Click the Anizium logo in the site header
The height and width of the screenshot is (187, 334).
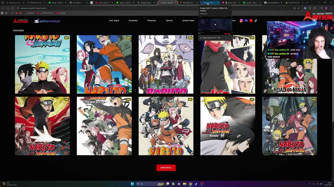click(x=20, y=21)
